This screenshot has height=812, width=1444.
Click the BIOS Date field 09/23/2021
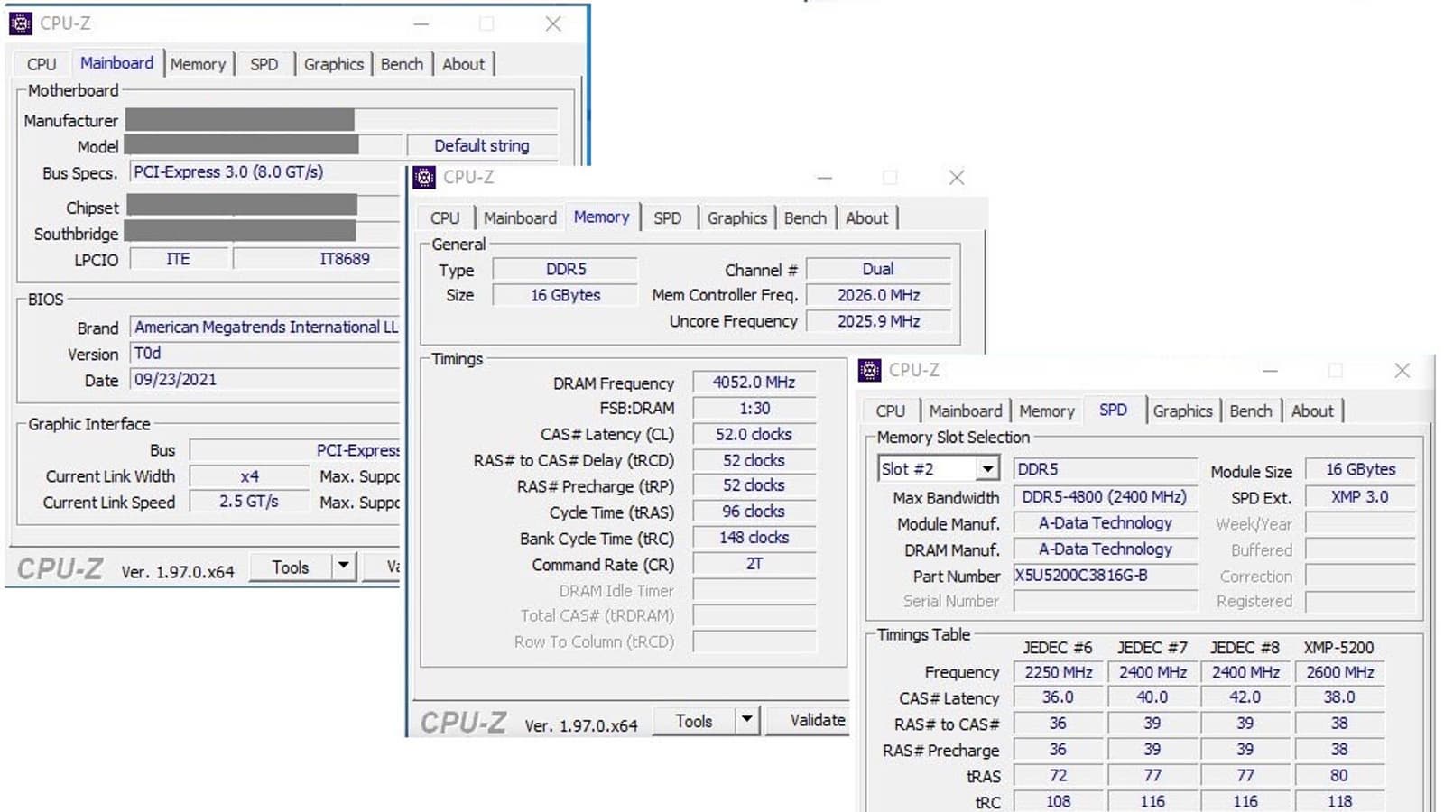pyautogui.click(x=265, y=380)
